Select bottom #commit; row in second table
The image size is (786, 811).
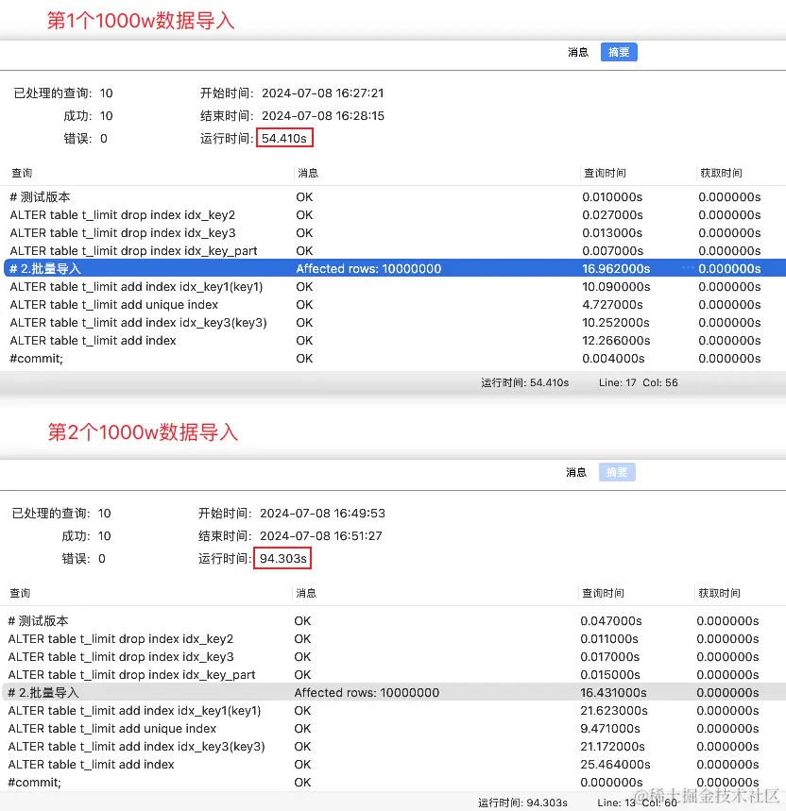[393, 783]
